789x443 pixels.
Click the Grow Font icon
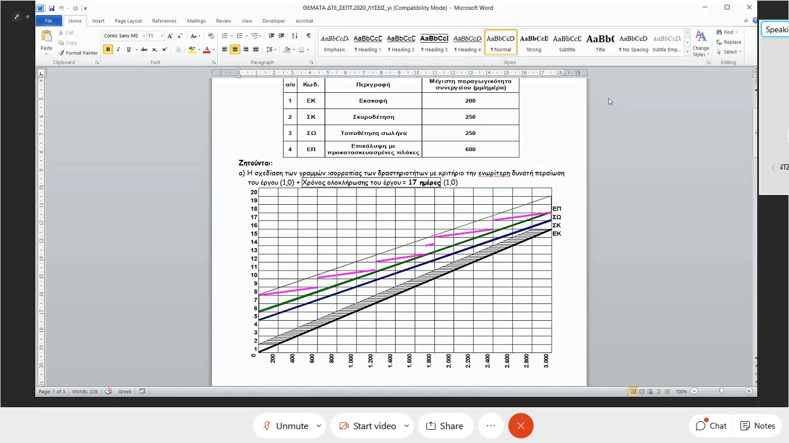[x=170, y=36]
